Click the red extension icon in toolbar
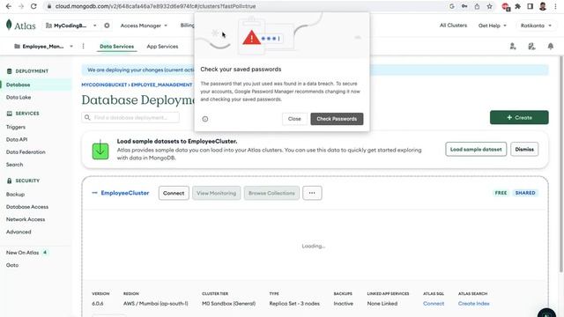The height and width of the screenshot is (317, 564). coord(506,6)
